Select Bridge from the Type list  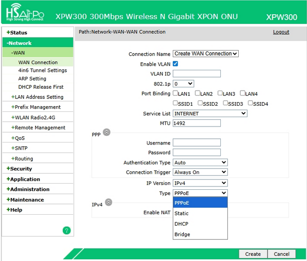pos(200,234)
